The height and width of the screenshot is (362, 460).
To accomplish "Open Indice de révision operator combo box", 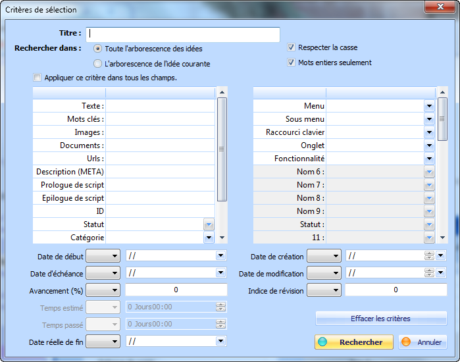I will [324, 290].
